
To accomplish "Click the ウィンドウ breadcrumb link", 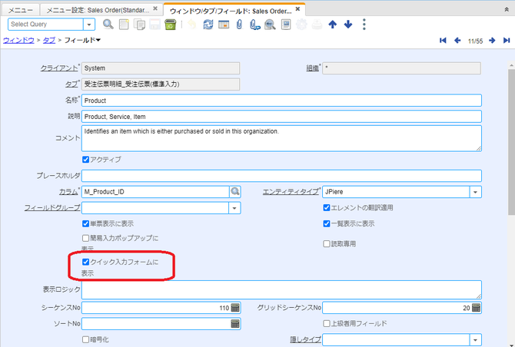I will click(18, 41).
